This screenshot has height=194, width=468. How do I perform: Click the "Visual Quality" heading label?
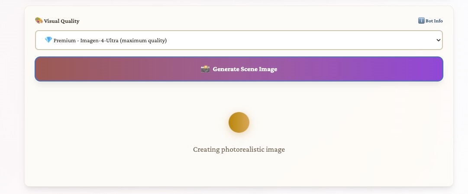[x=61, y=21]
